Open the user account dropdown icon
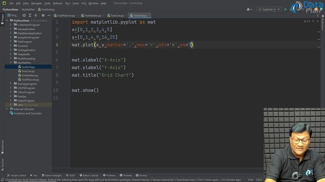This screenshot has width=325, height=182. [249, 10]
